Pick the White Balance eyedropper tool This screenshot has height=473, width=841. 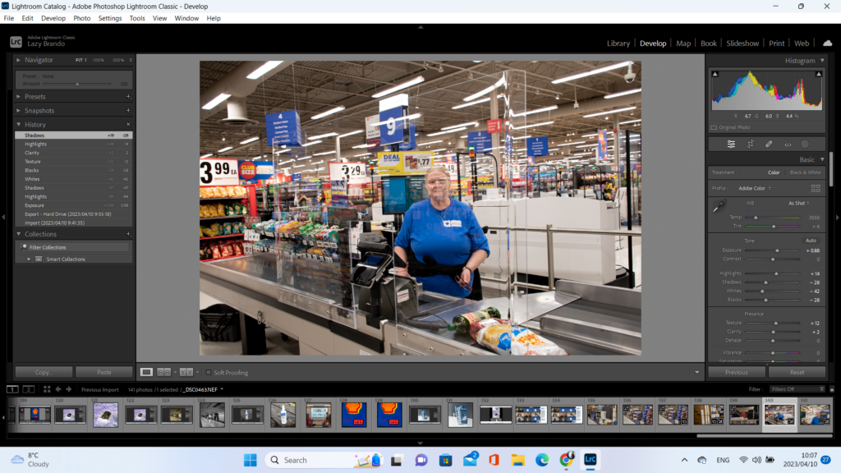pos(719,207)
